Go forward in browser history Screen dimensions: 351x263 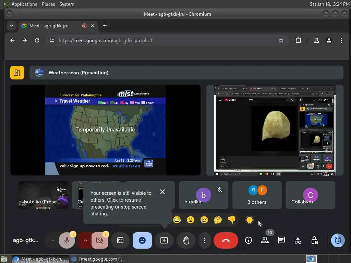pyautogui.click(x=25, y=40)
